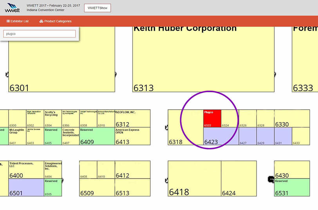Click the purple booth 6429

(x=265, y=136)
